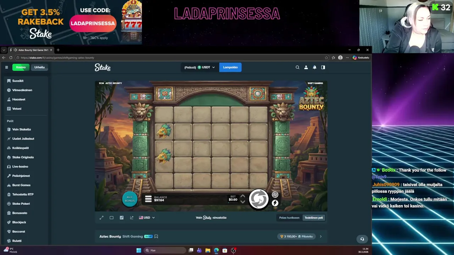Select Pelaa huvikseen fun-play mode
This screenshot has width=454, height=255.
pyautogui.click(x=289, y=217)
